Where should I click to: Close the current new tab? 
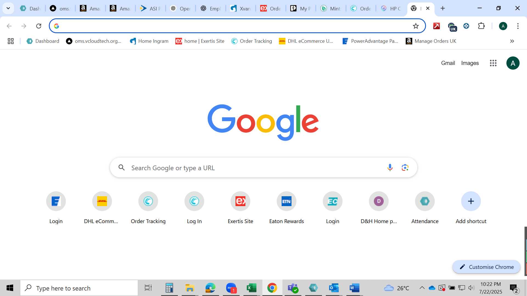(x=428, y=8)
